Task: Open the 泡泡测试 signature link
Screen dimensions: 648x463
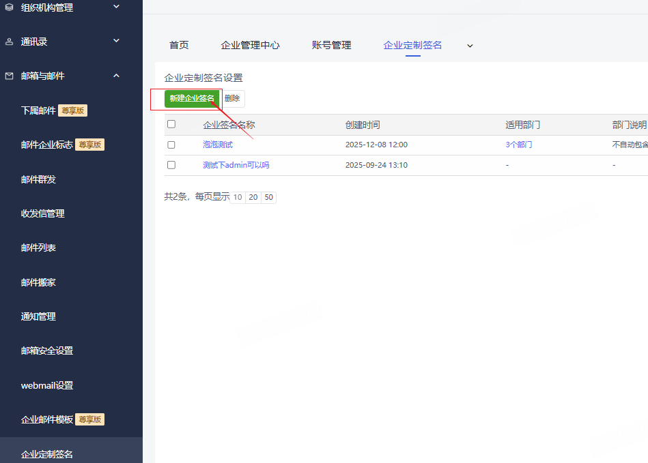Action: pos(218,145)
